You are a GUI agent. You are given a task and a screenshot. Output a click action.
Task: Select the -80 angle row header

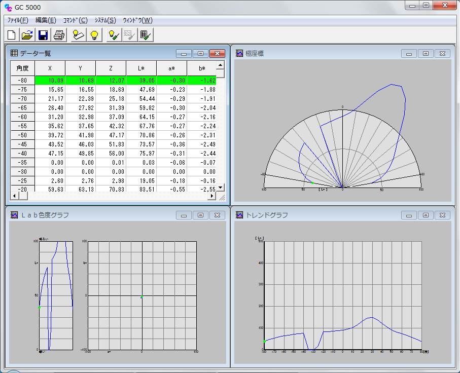point(23,81)
